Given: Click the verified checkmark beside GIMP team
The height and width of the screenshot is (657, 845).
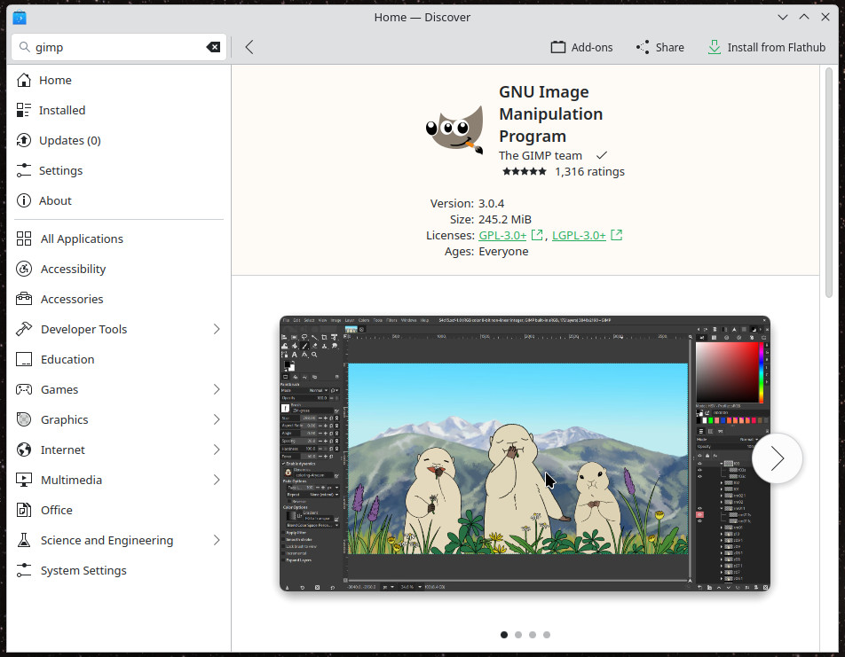Looking at the screenshot, I should click(602, 156).
